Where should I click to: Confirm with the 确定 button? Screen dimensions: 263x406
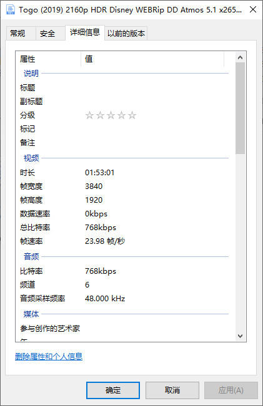click(113, 390)
